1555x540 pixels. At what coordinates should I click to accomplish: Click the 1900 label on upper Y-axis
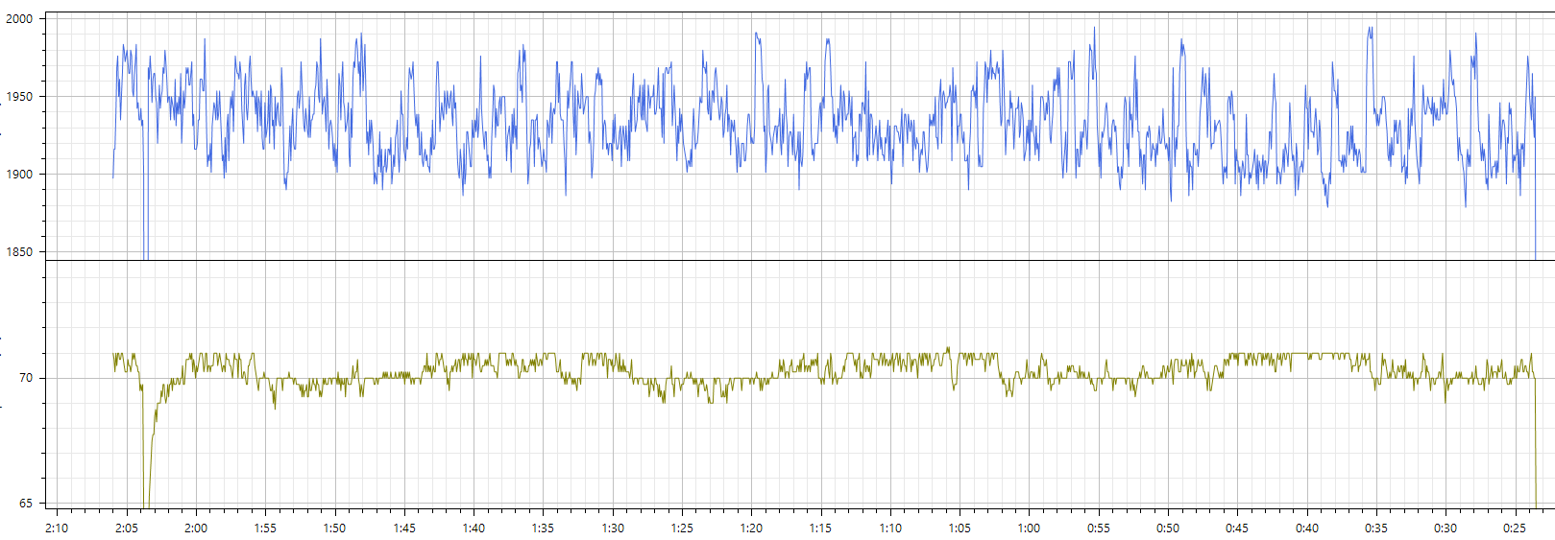[19, 175]
